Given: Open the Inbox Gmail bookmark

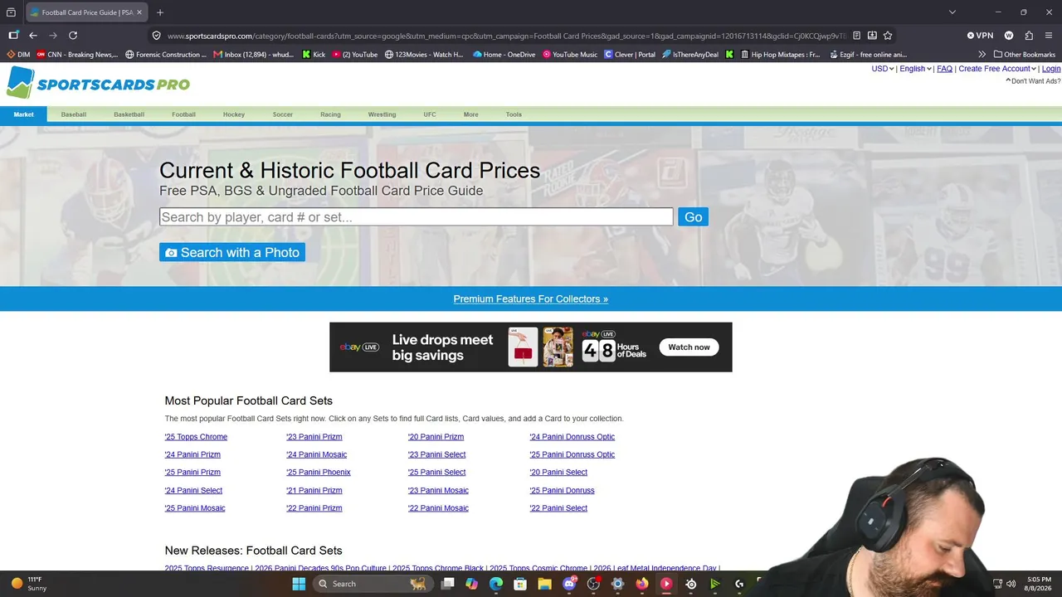Looking at the screenshot, I should (254, 55).
